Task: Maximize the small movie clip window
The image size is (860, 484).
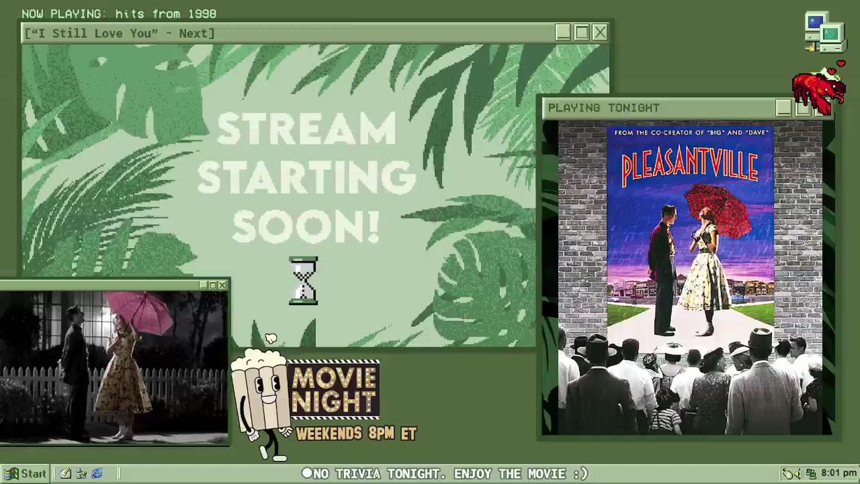Action: (x=213, y=285)
